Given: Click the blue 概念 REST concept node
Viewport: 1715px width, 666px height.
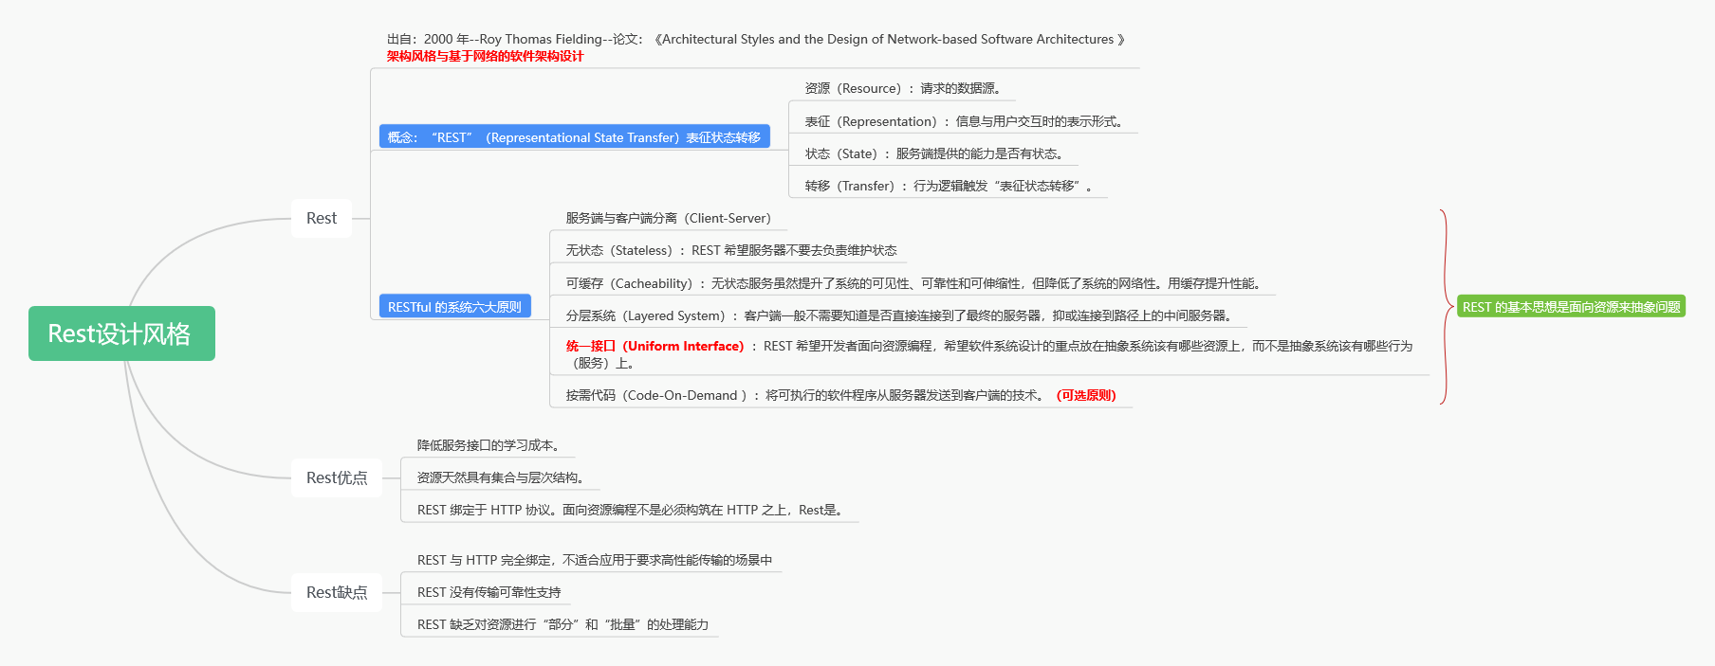Looking at the screenshot, I should click(x=574, y=137).
